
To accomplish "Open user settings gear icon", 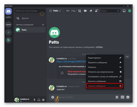I will (x=43, y=100).
